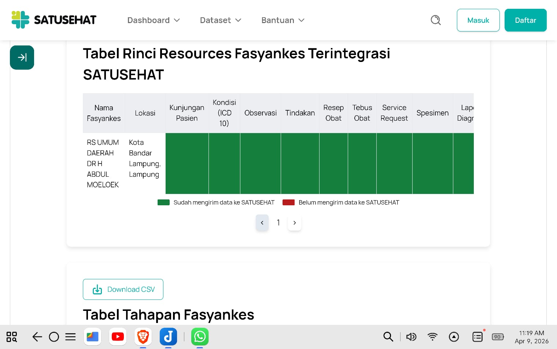This screenshot has height=349, width=557.
Task: Launch Brave browser from taskbar
Action: 143,337
